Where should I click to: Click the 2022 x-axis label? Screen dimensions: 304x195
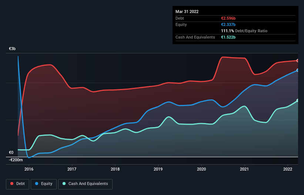pyautogui.click(x=288, y=169)
